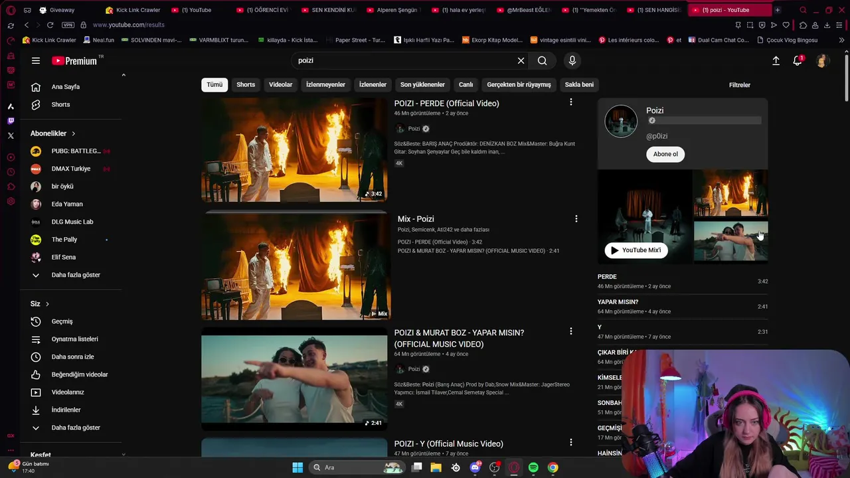Screen dimensions: 850x478
Task: Reload the page in the browser toolbar
Action: (50, 25)
